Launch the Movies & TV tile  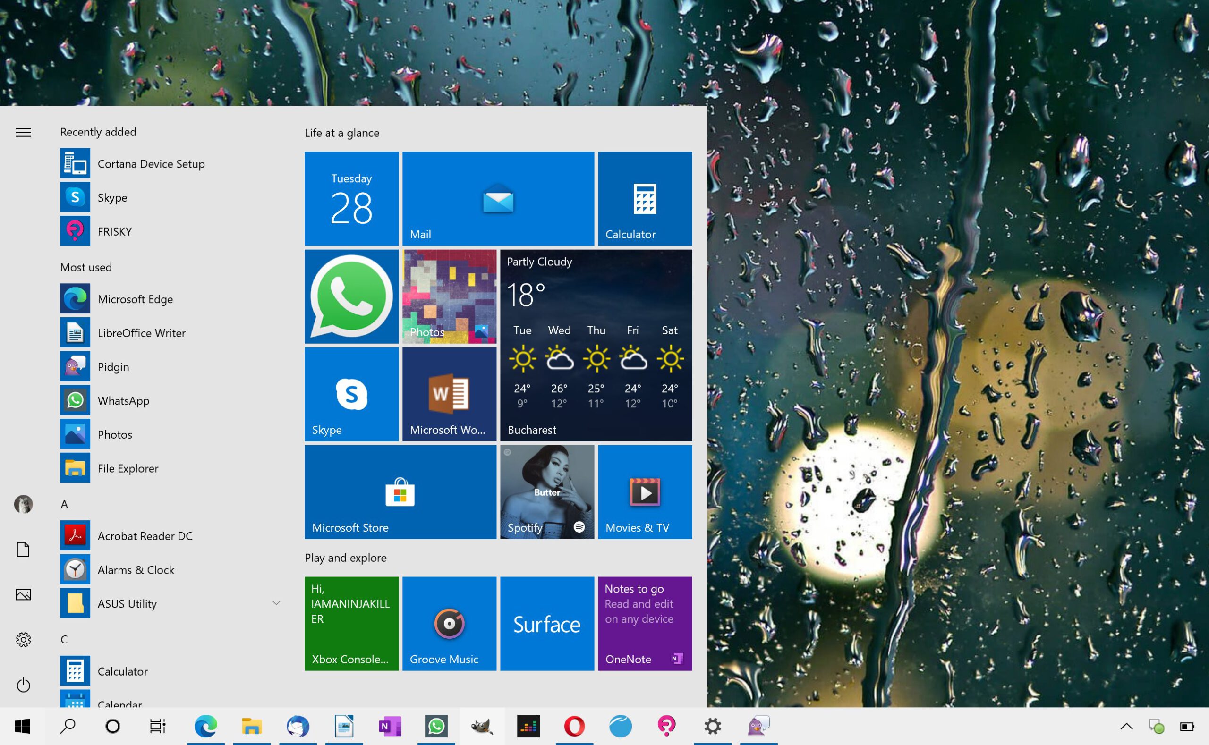(x=645, y=492)
